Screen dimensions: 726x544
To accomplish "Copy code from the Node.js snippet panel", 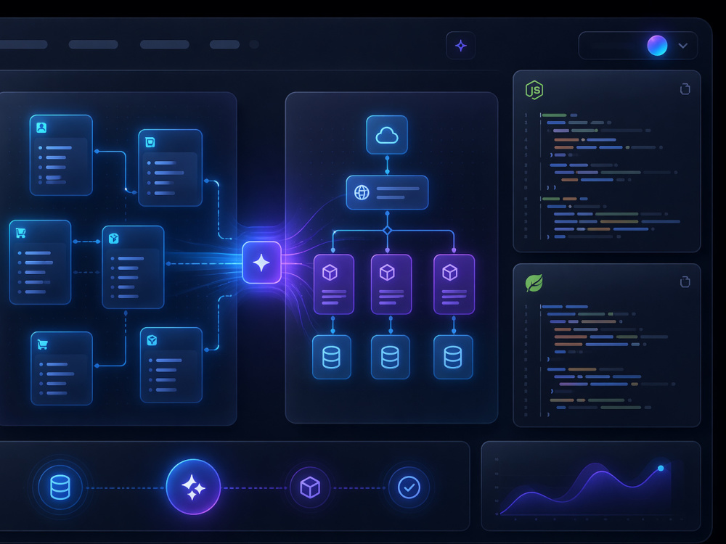I will click(685, 88).
